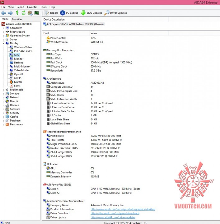Expand the Motherboard tree node
The image size is (220, 224).
(3, 32)
